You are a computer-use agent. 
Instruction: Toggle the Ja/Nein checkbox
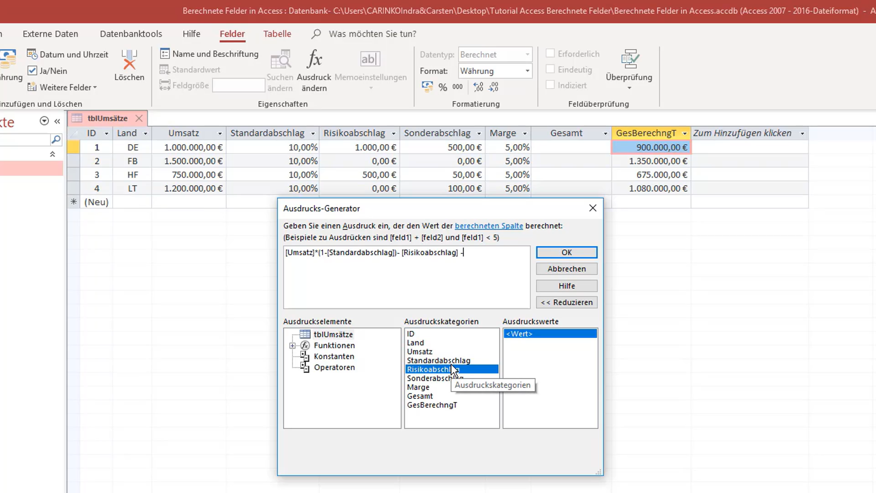[x=32, y=70]
